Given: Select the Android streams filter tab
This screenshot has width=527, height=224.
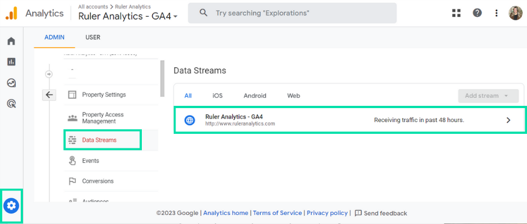Looking at the screenshot, I should pos(255,96).
